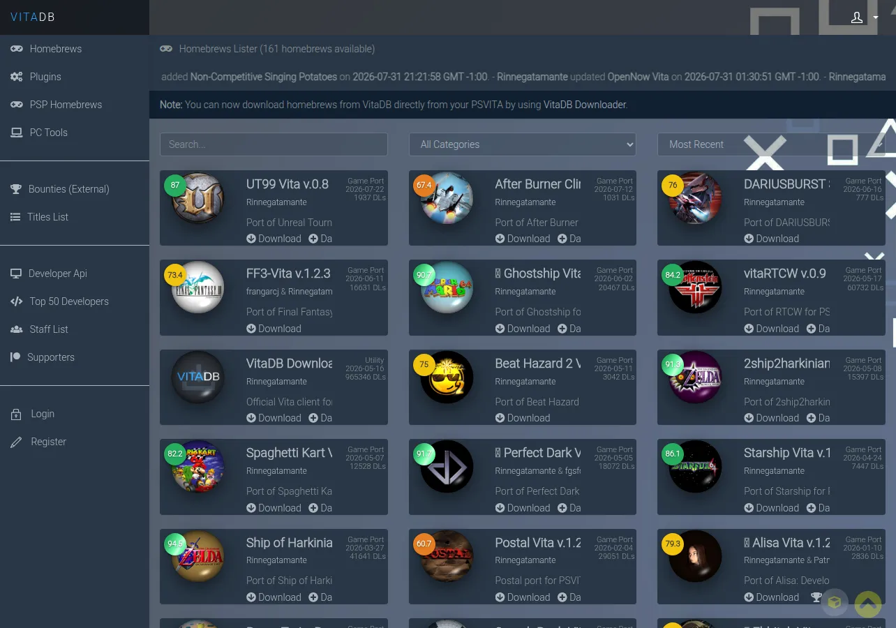Click the gamepad icon beside PSP Homebrews

coord(16,105)
